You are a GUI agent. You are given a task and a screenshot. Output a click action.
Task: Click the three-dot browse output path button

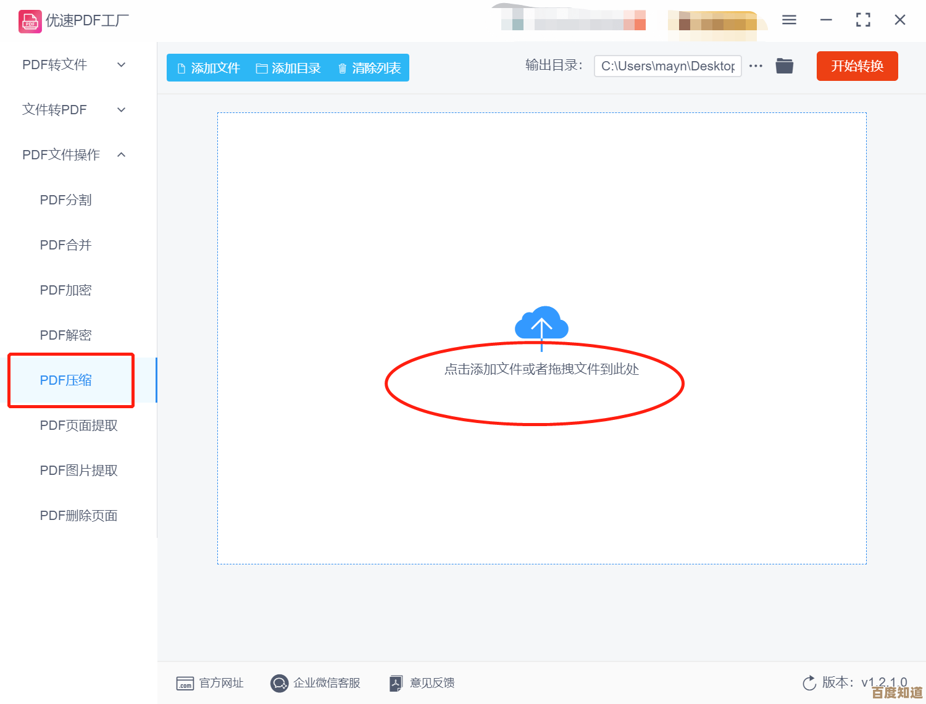[756, 66]
